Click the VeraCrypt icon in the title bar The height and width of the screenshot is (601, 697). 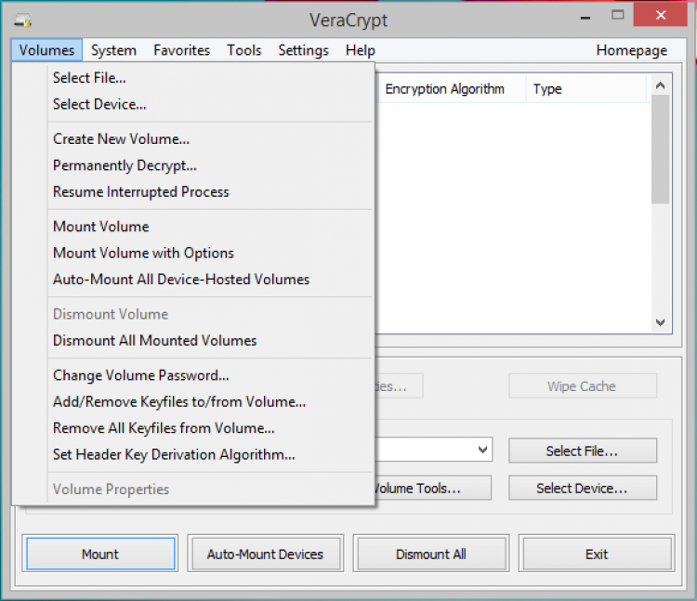tap(24, 20)
